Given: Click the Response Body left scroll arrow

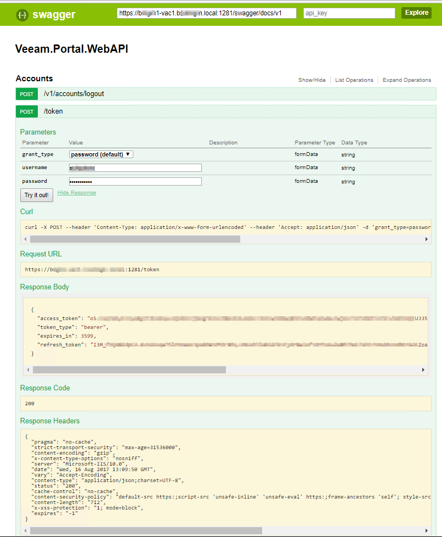Looking at the screenshot, I should tap(28, 370).
